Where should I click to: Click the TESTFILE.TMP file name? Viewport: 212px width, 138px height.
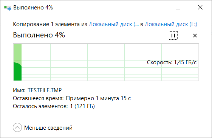click(x=45, y=90)
